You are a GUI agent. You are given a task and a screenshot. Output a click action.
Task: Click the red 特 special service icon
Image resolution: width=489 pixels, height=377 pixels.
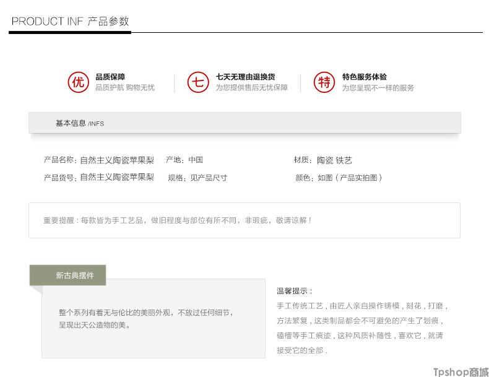pyautogui.click(x=324, y=82)
